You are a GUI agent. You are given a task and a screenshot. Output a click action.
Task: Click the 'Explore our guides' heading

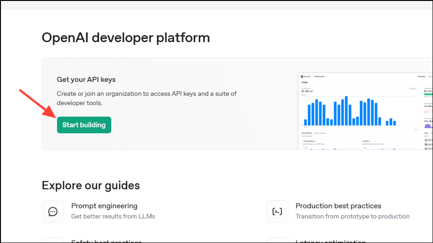pos(91,186)
